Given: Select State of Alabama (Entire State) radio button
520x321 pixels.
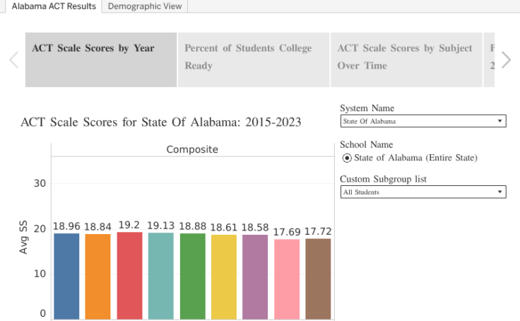Looking at the screenshot, I should coord(347,158).
